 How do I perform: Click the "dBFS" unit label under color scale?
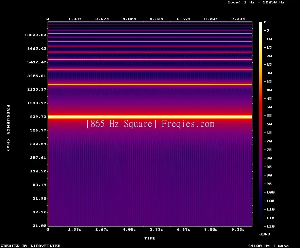[265, 234]
